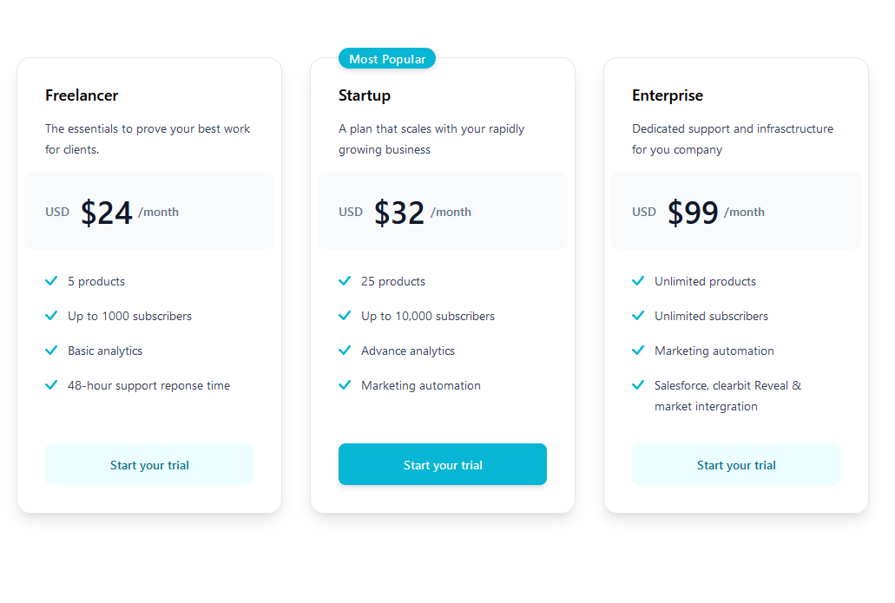Click the checkmark beside 5 products
Viewport: 895px width, 603px height.
51,281
